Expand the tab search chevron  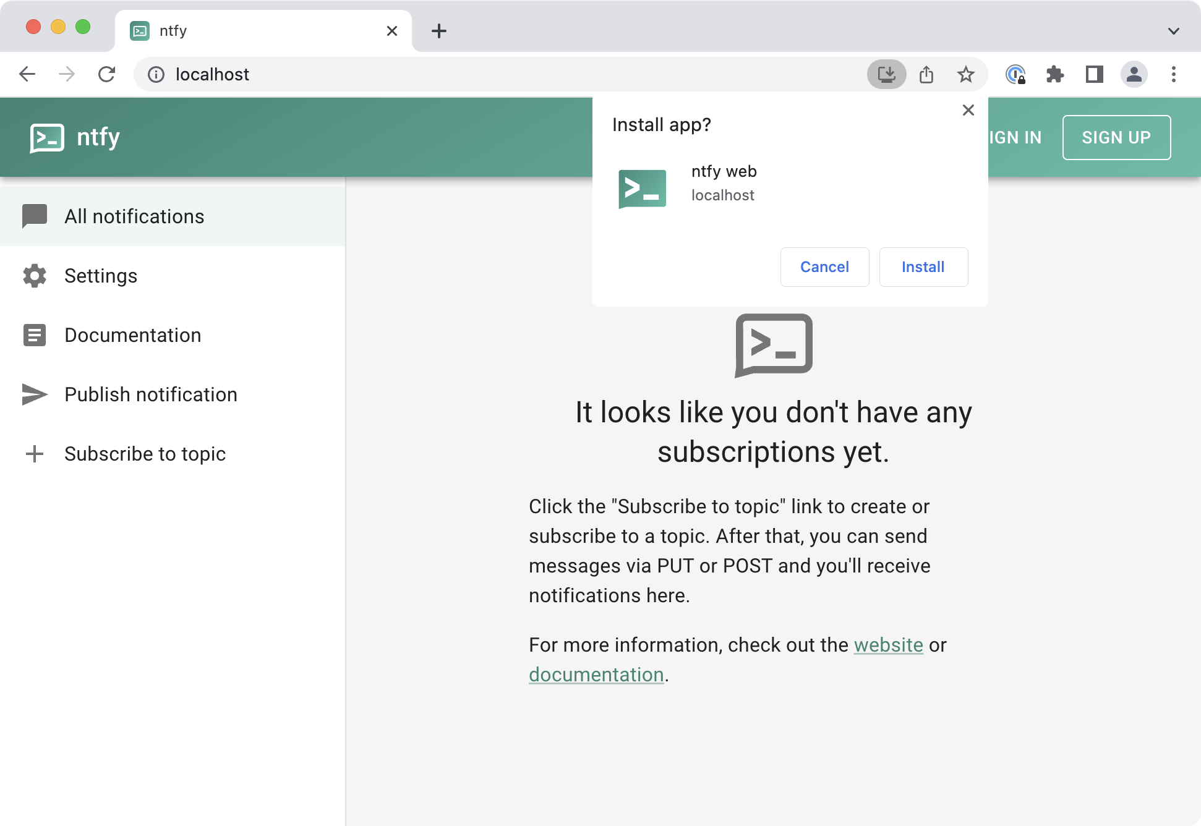click(x=1173, y=31)
